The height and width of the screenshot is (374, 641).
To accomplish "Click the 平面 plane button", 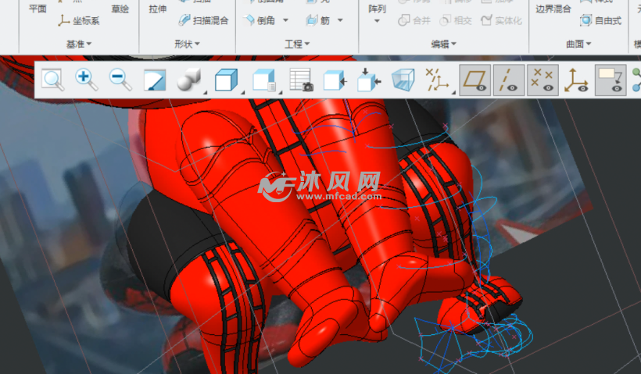I will point(38,8).
